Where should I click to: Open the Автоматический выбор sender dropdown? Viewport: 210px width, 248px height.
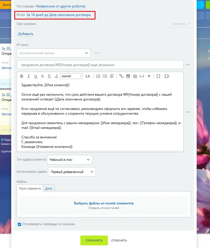coord(54,53)
